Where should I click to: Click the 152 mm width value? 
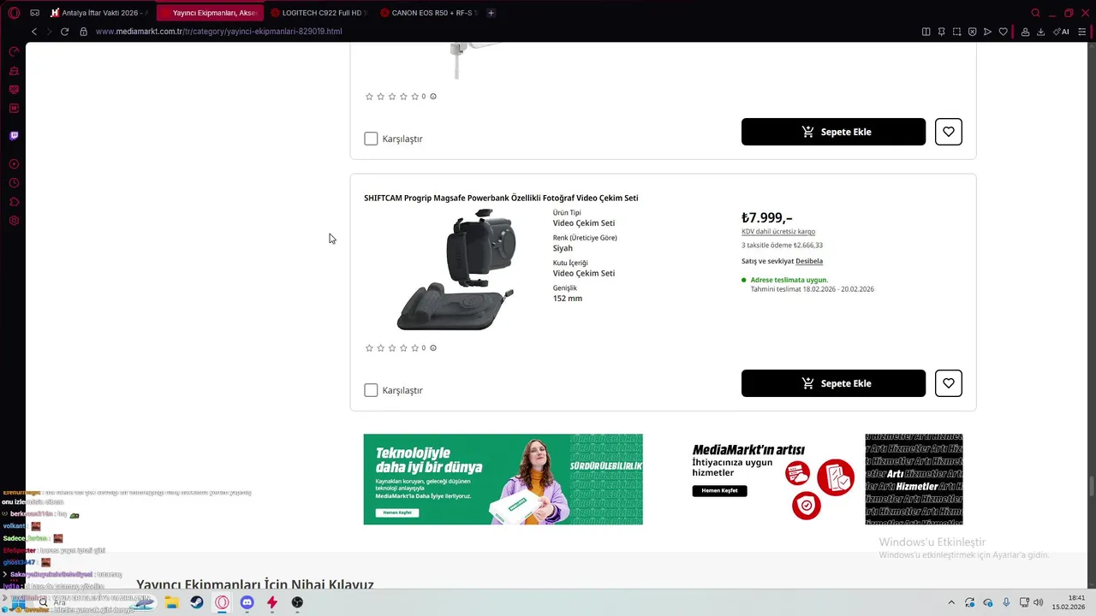click(x=568, y=299)
